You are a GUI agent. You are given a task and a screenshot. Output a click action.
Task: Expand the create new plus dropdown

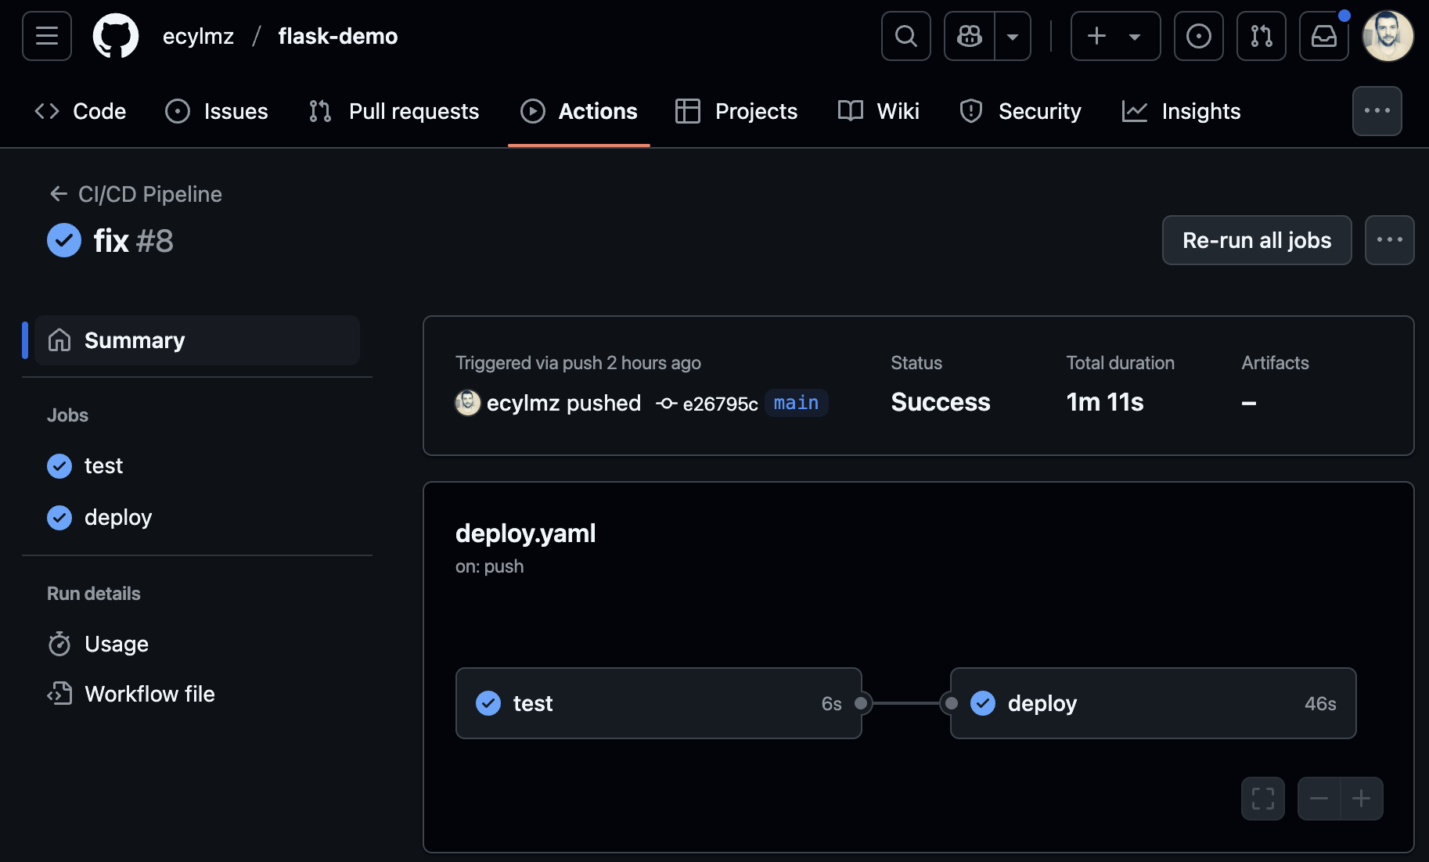1115,36
